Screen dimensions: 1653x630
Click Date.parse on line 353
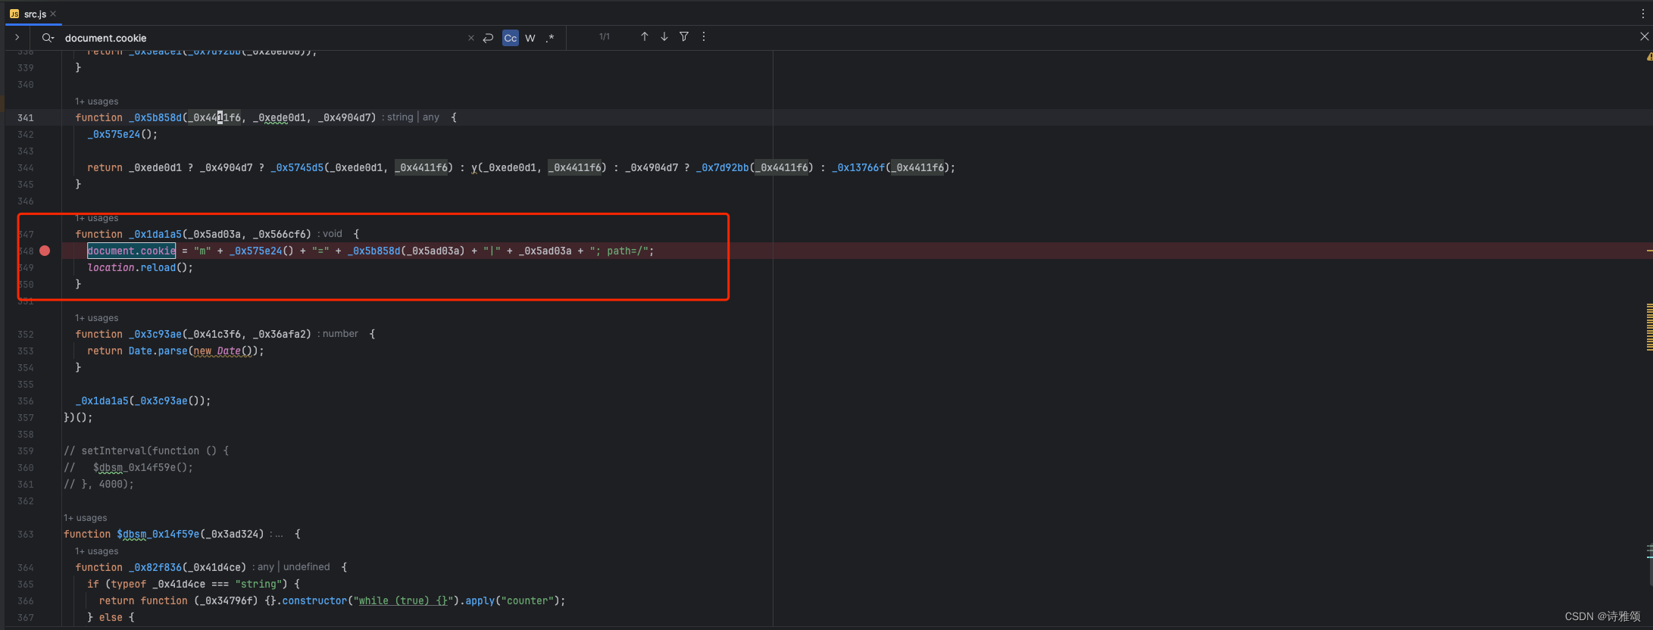coord(158,351)
